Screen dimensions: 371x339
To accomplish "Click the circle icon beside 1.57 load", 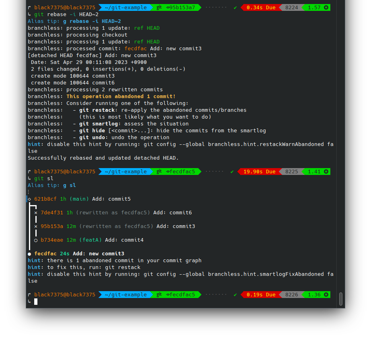I will tap(326, 8).
